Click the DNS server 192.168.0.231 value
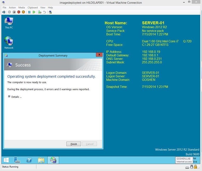This screenshot has width=202, height=171. click(x=152, y=59)
